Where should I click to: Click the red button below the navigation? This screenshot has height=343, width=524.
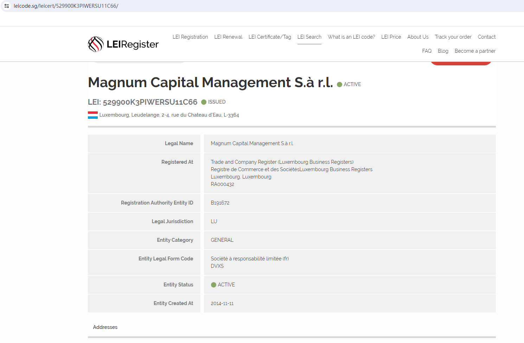(461, 64)
